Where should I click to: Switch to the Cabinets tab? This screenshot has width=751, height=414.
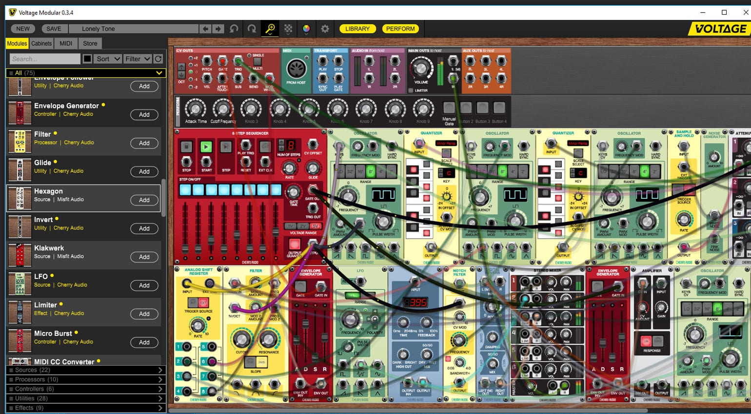click(41, 43)
